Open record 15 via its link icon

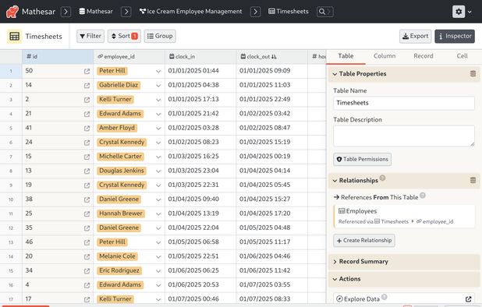[x=87, y=157]
